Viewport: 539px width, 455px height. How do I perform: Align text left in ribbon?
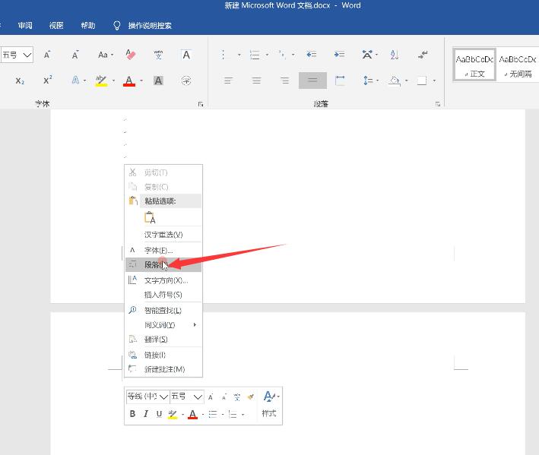click(228, 81)
